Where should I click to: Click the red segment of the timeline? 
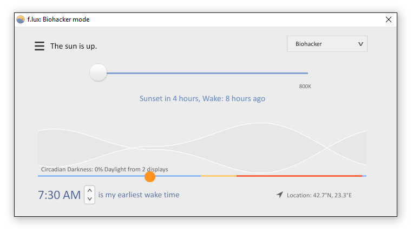[x=299, y=176]
